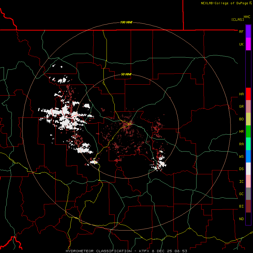This screenshot has height=253, width=253.
Task: Pick the RA teal legend swatch
Action: tap(248, 144)
